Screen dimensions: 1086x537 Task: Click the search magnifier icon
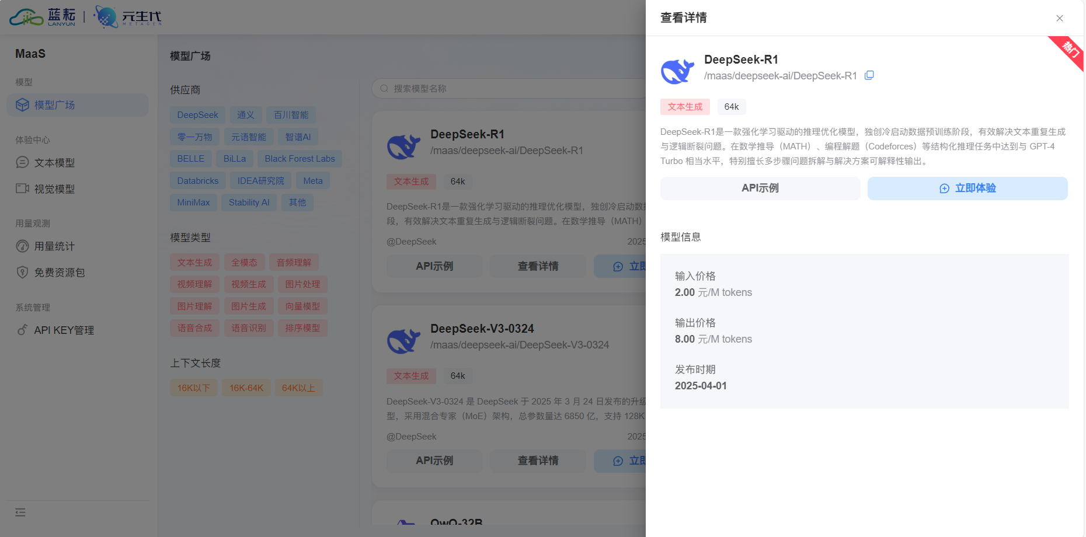(384, 89)
